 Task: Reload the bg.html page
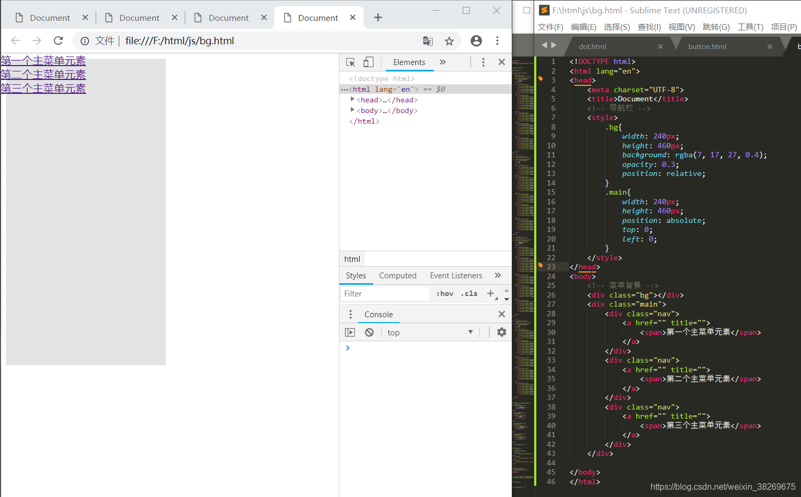click(58, 41)
